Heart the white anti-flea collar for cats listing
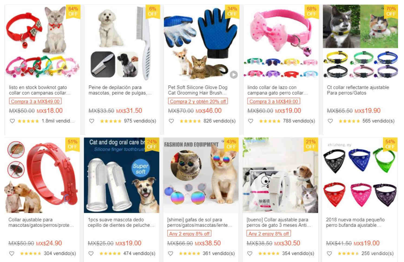 tap(250, 254)
